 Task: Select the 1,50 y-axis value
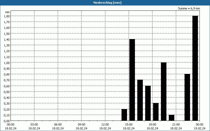(7, 34)
